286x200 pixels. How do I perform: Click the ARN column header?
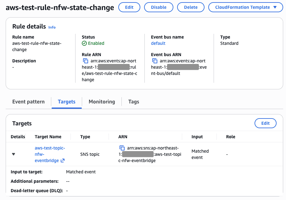pos(123,137)
